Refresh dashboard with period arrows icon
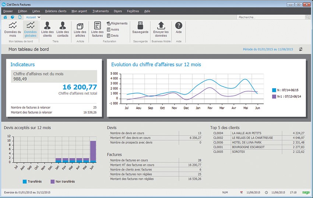Screen dimensions: 313x198 [300, 49]
